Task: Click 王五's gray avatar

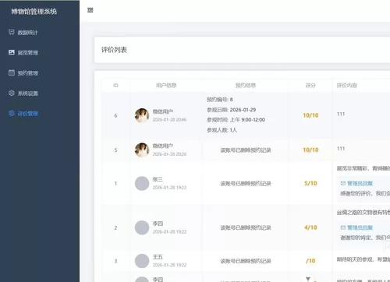Action: click(x=142, y=261)
